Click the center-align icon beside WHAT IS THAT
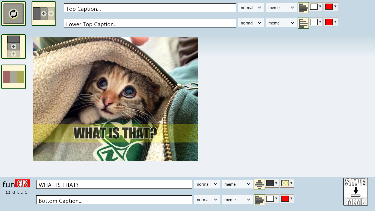The height and width of the screenshot is (211, 375). tap(259, 184)
